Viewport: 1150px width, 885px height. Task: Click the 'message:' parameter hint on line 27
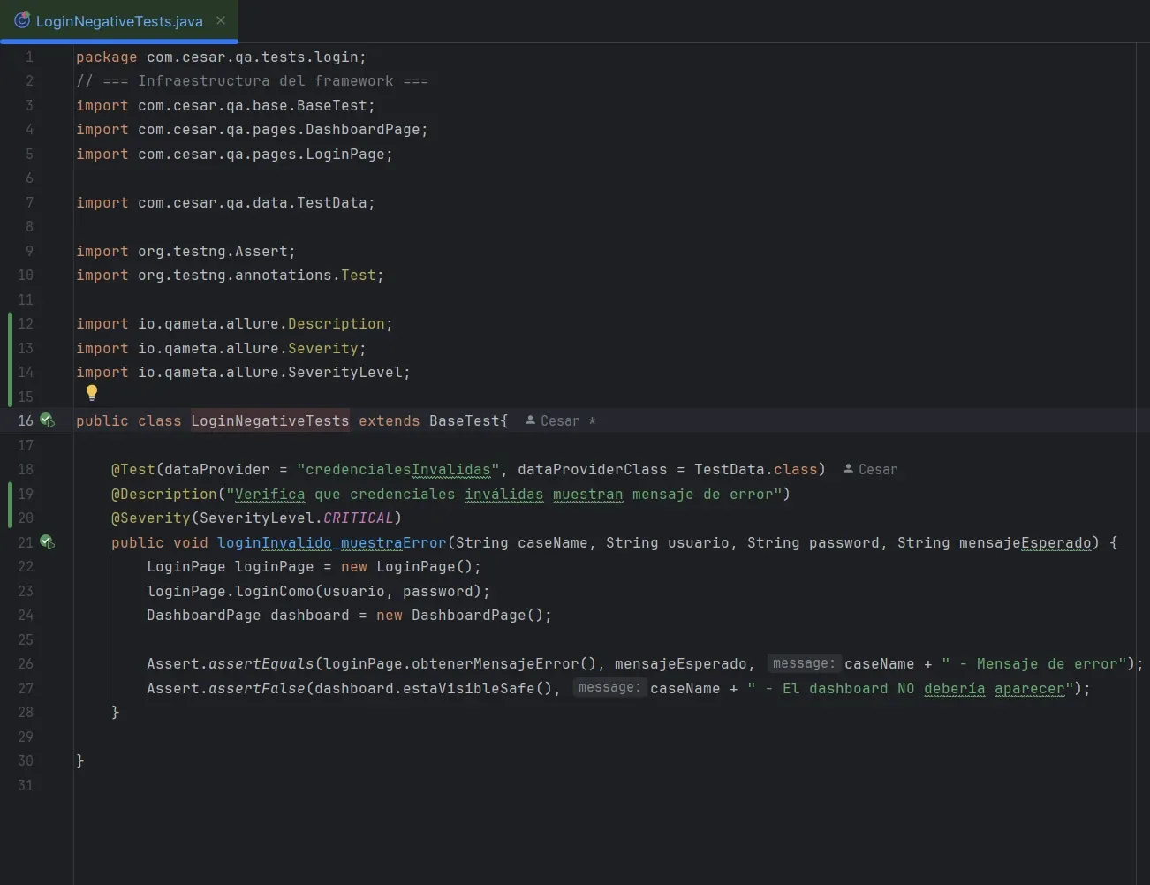tap(609, 687)
